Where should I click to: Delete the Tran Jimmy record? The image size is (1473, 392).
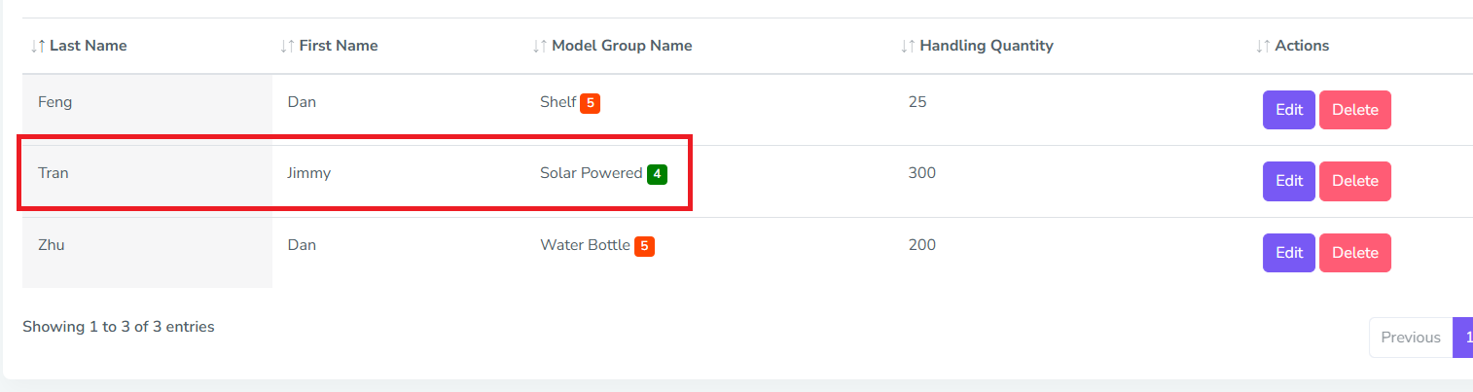[x=1354, y=181]
